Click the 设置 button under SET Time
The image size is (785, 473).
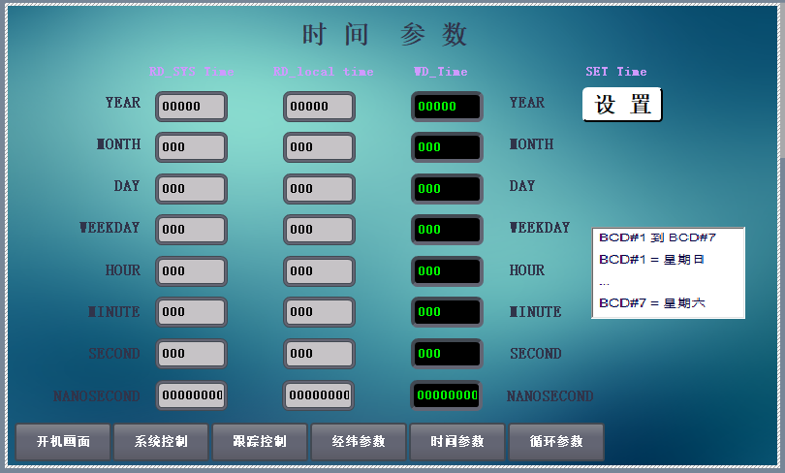tap(622, 105)
